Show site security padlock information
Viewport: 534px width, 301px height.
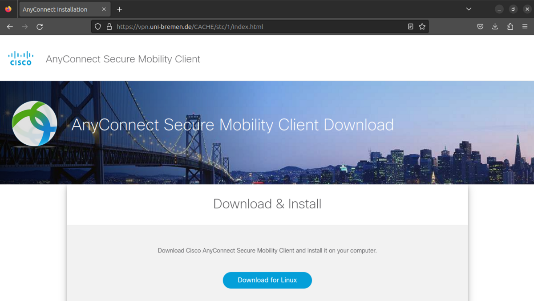pos(109,27)
